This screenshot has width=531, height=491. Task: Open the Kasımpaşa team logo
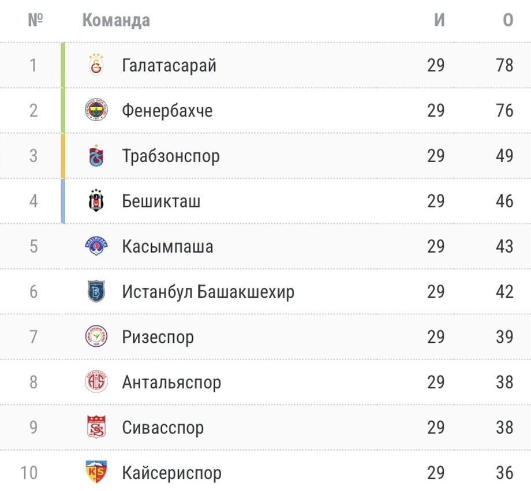click(96, 246)
